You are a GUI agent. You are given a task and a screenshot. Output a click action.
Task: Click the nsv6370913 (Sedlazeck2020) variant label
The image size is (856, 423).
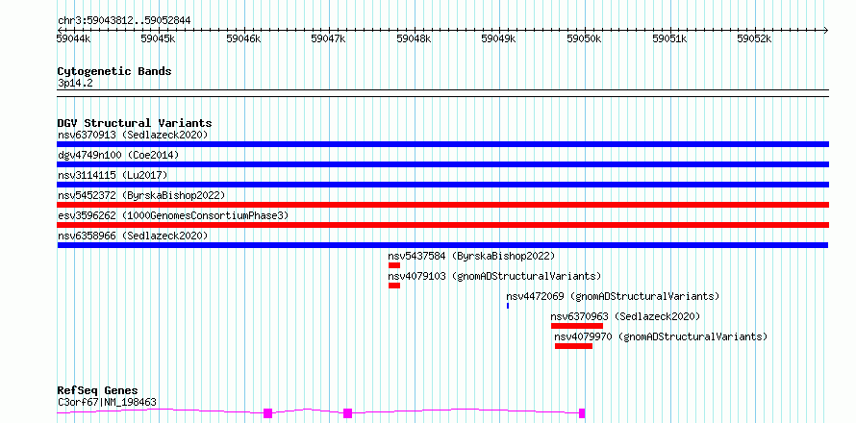click(133, 135)
